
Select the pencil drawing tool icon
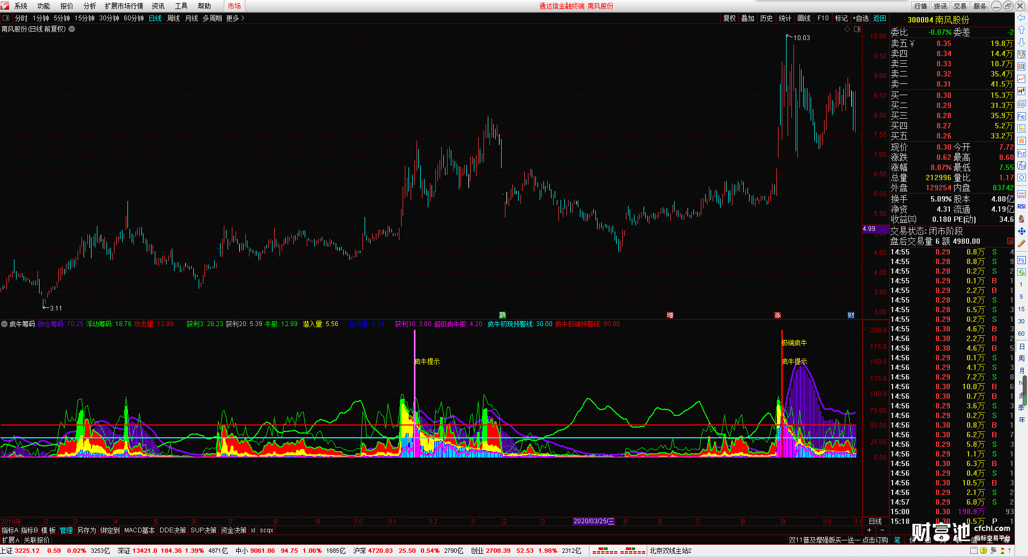(x=1022, y=244)
